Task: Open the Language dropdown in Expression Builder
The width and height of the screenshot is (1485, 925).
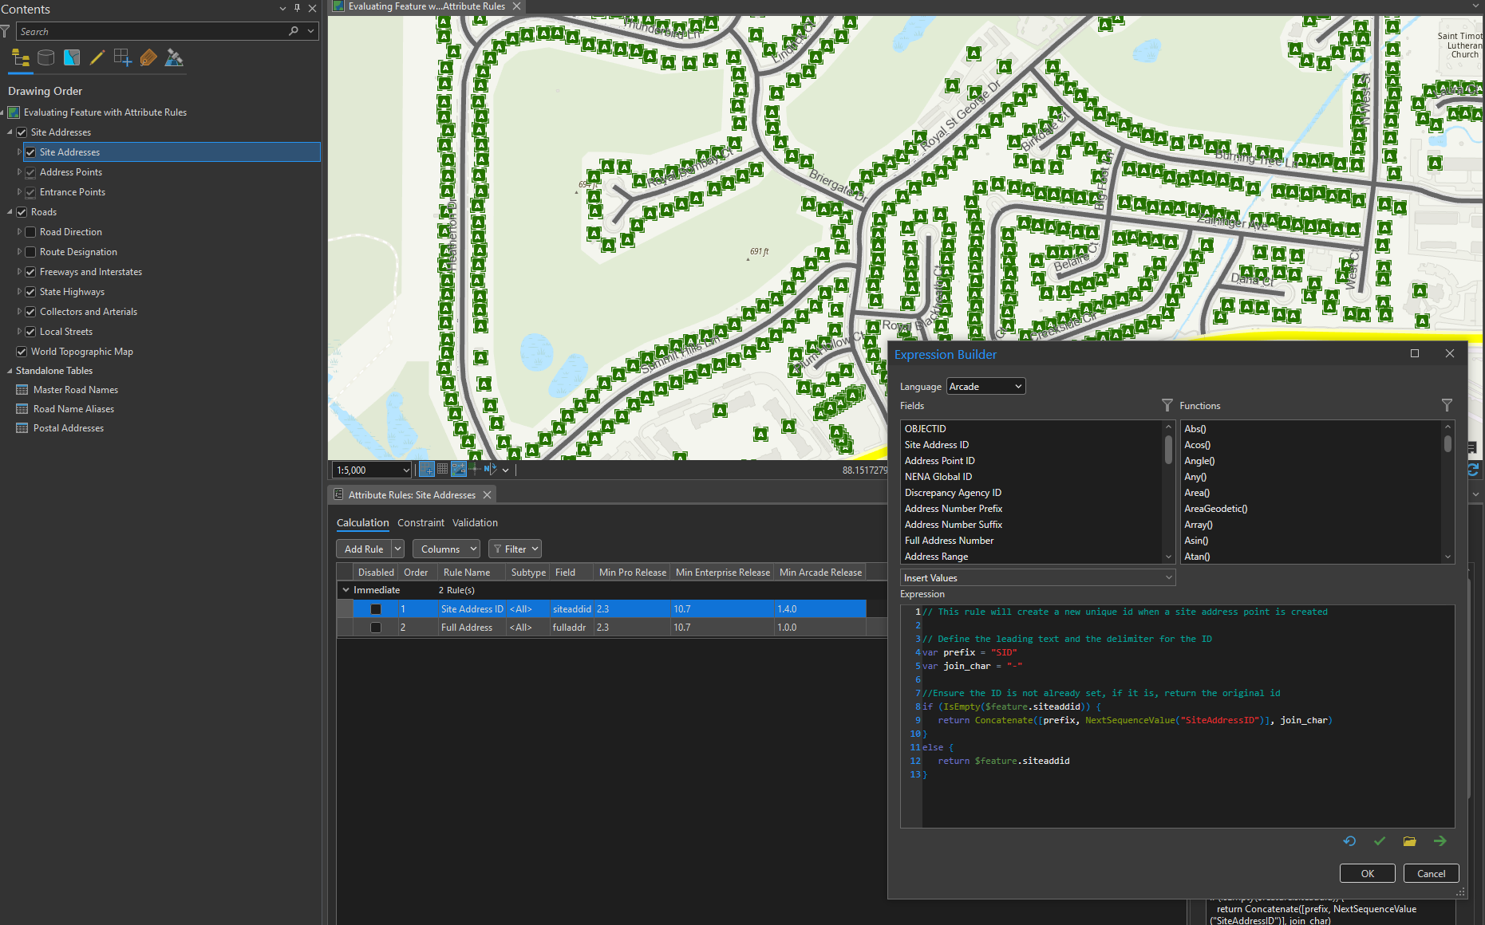Action: (x=985, y=386)
